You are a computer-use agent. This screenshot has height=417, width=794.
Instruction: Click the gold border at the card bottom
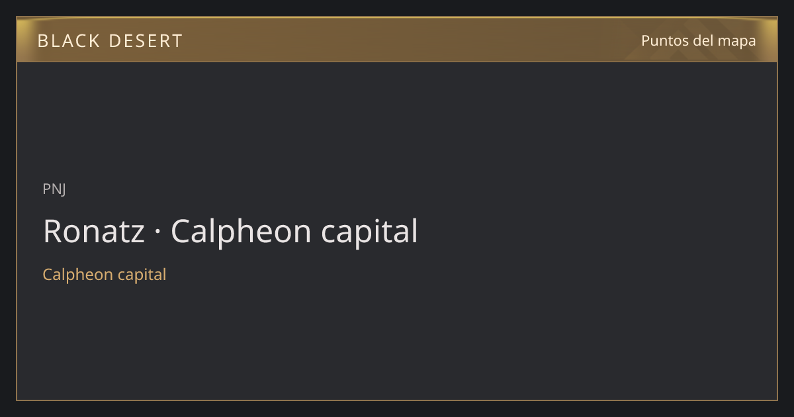tap(397, 400)
